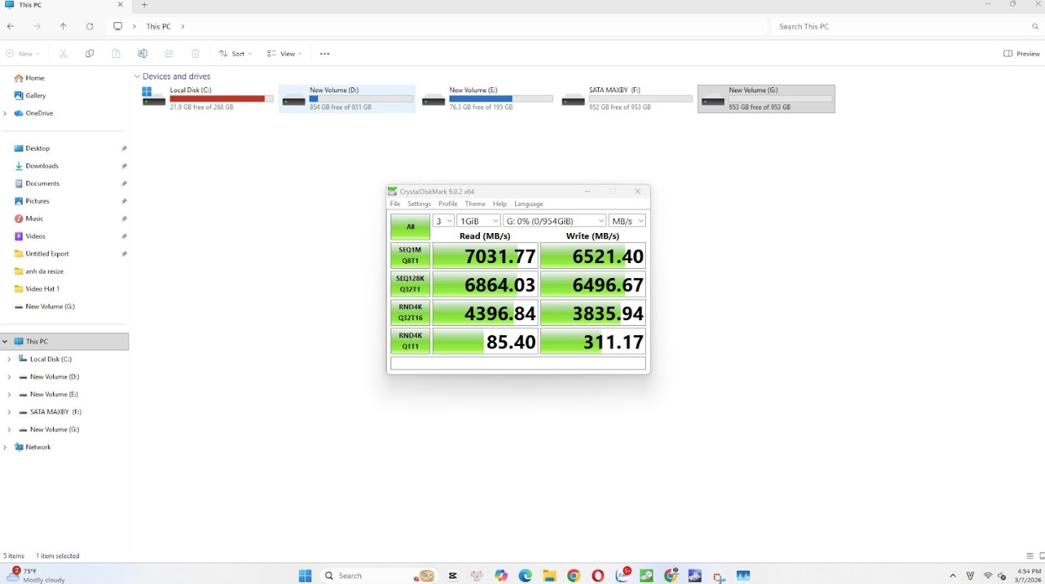Toggle the Preview pane

(x=1021, y=54)
